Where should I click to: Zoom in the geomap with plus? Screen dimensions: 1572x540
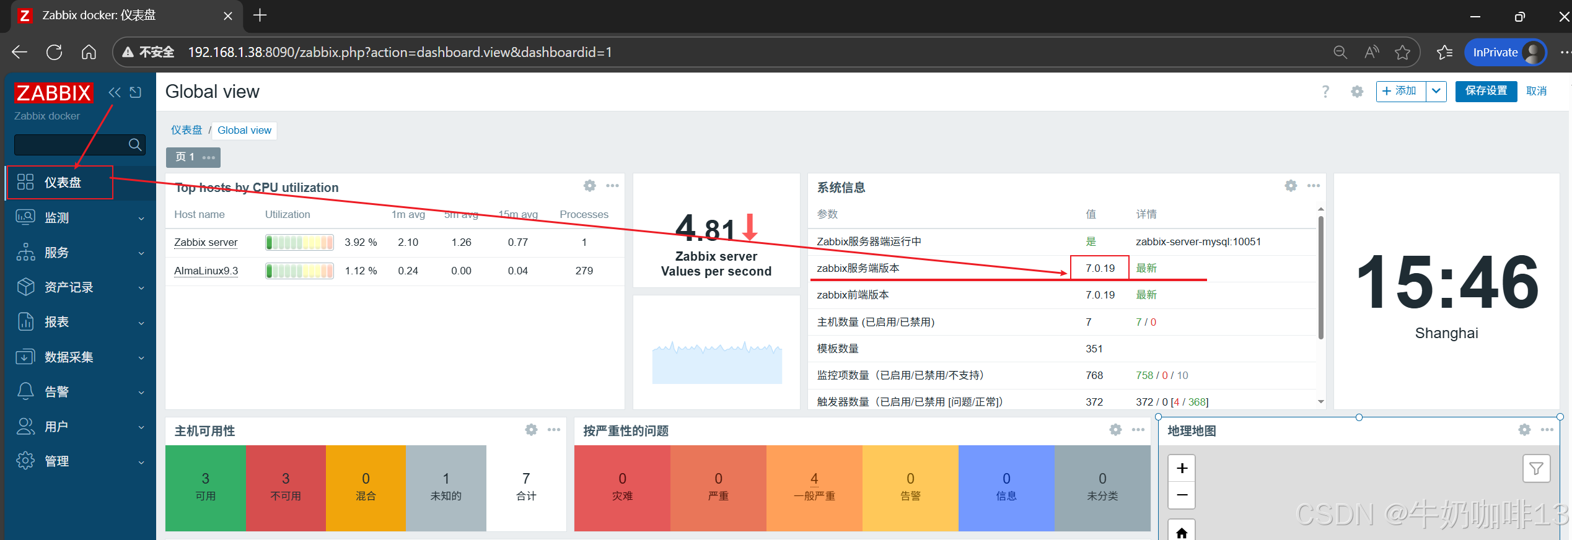pos(1182,468)
